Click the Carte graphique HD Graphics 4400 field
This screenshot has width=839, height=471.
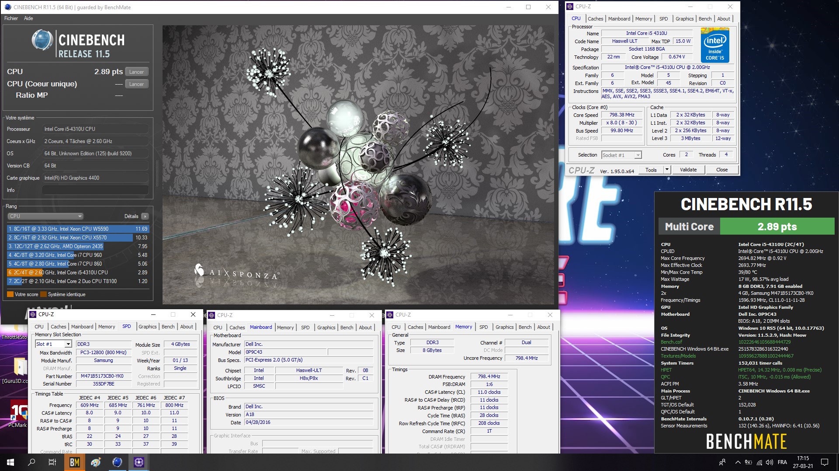(95, 178)
